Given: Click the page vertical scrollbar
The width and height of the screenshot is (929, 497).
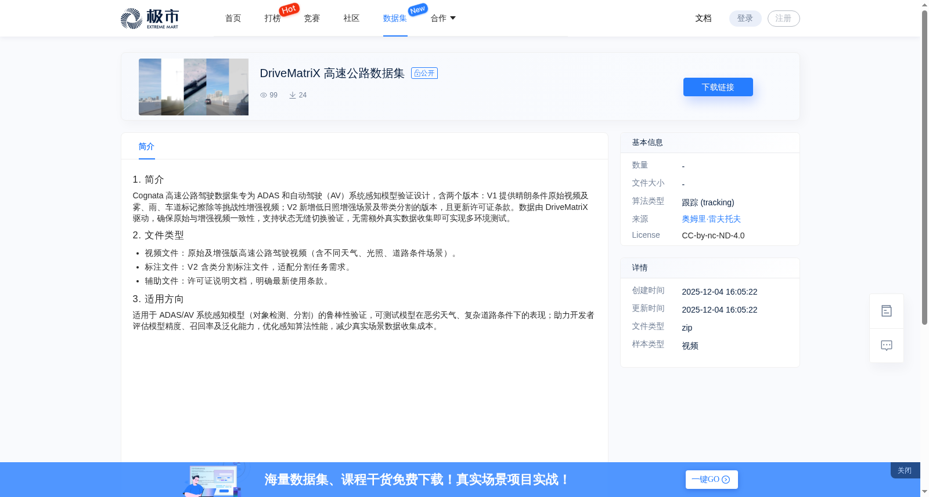Looking at the screenshot, I should pyautogui.click(x=924, y=168).
